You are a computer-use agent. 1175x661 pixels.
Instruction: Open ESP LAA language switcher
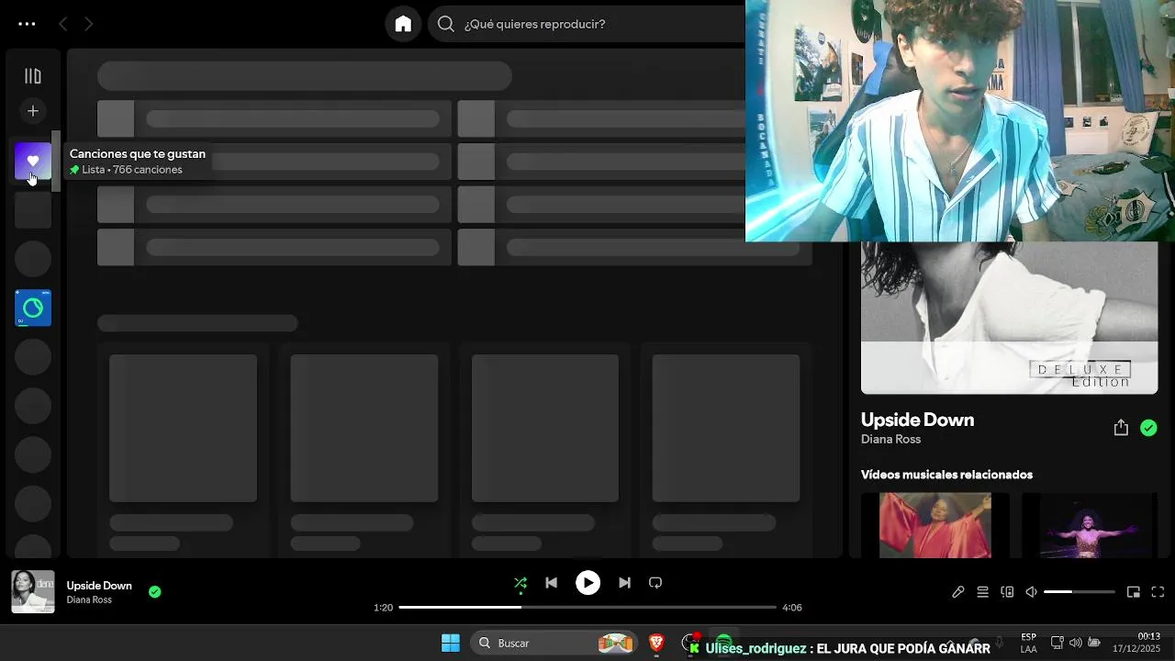[1028, 643]
